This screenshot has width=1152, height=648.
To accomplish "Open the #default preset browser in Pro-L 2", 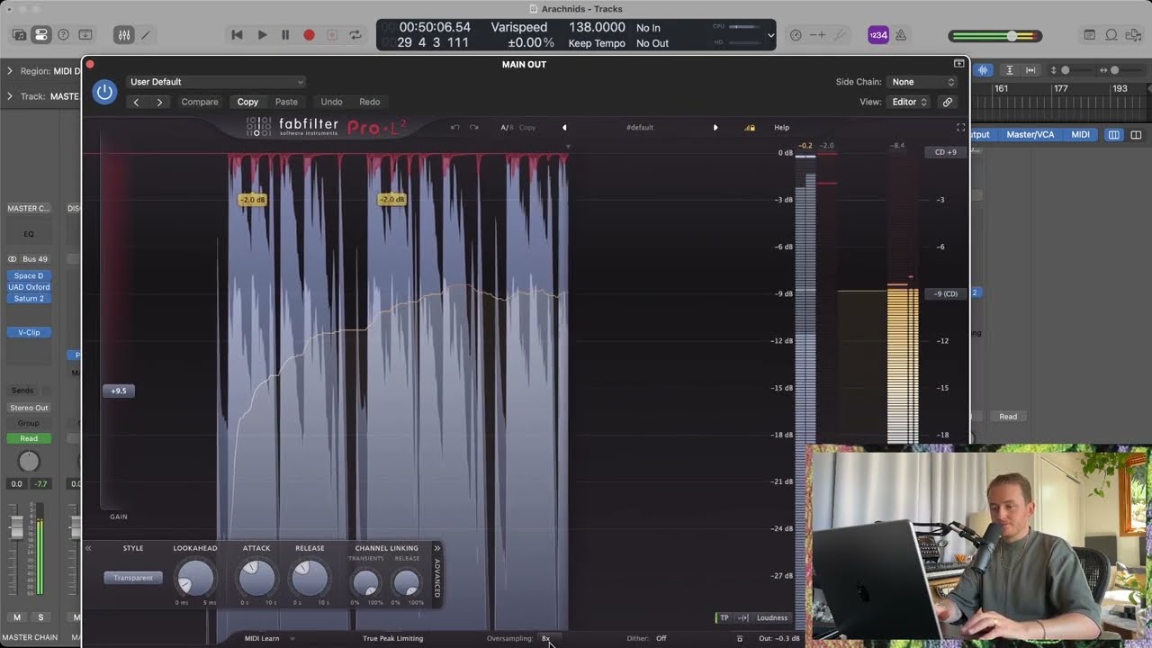I will click(640, 128).
